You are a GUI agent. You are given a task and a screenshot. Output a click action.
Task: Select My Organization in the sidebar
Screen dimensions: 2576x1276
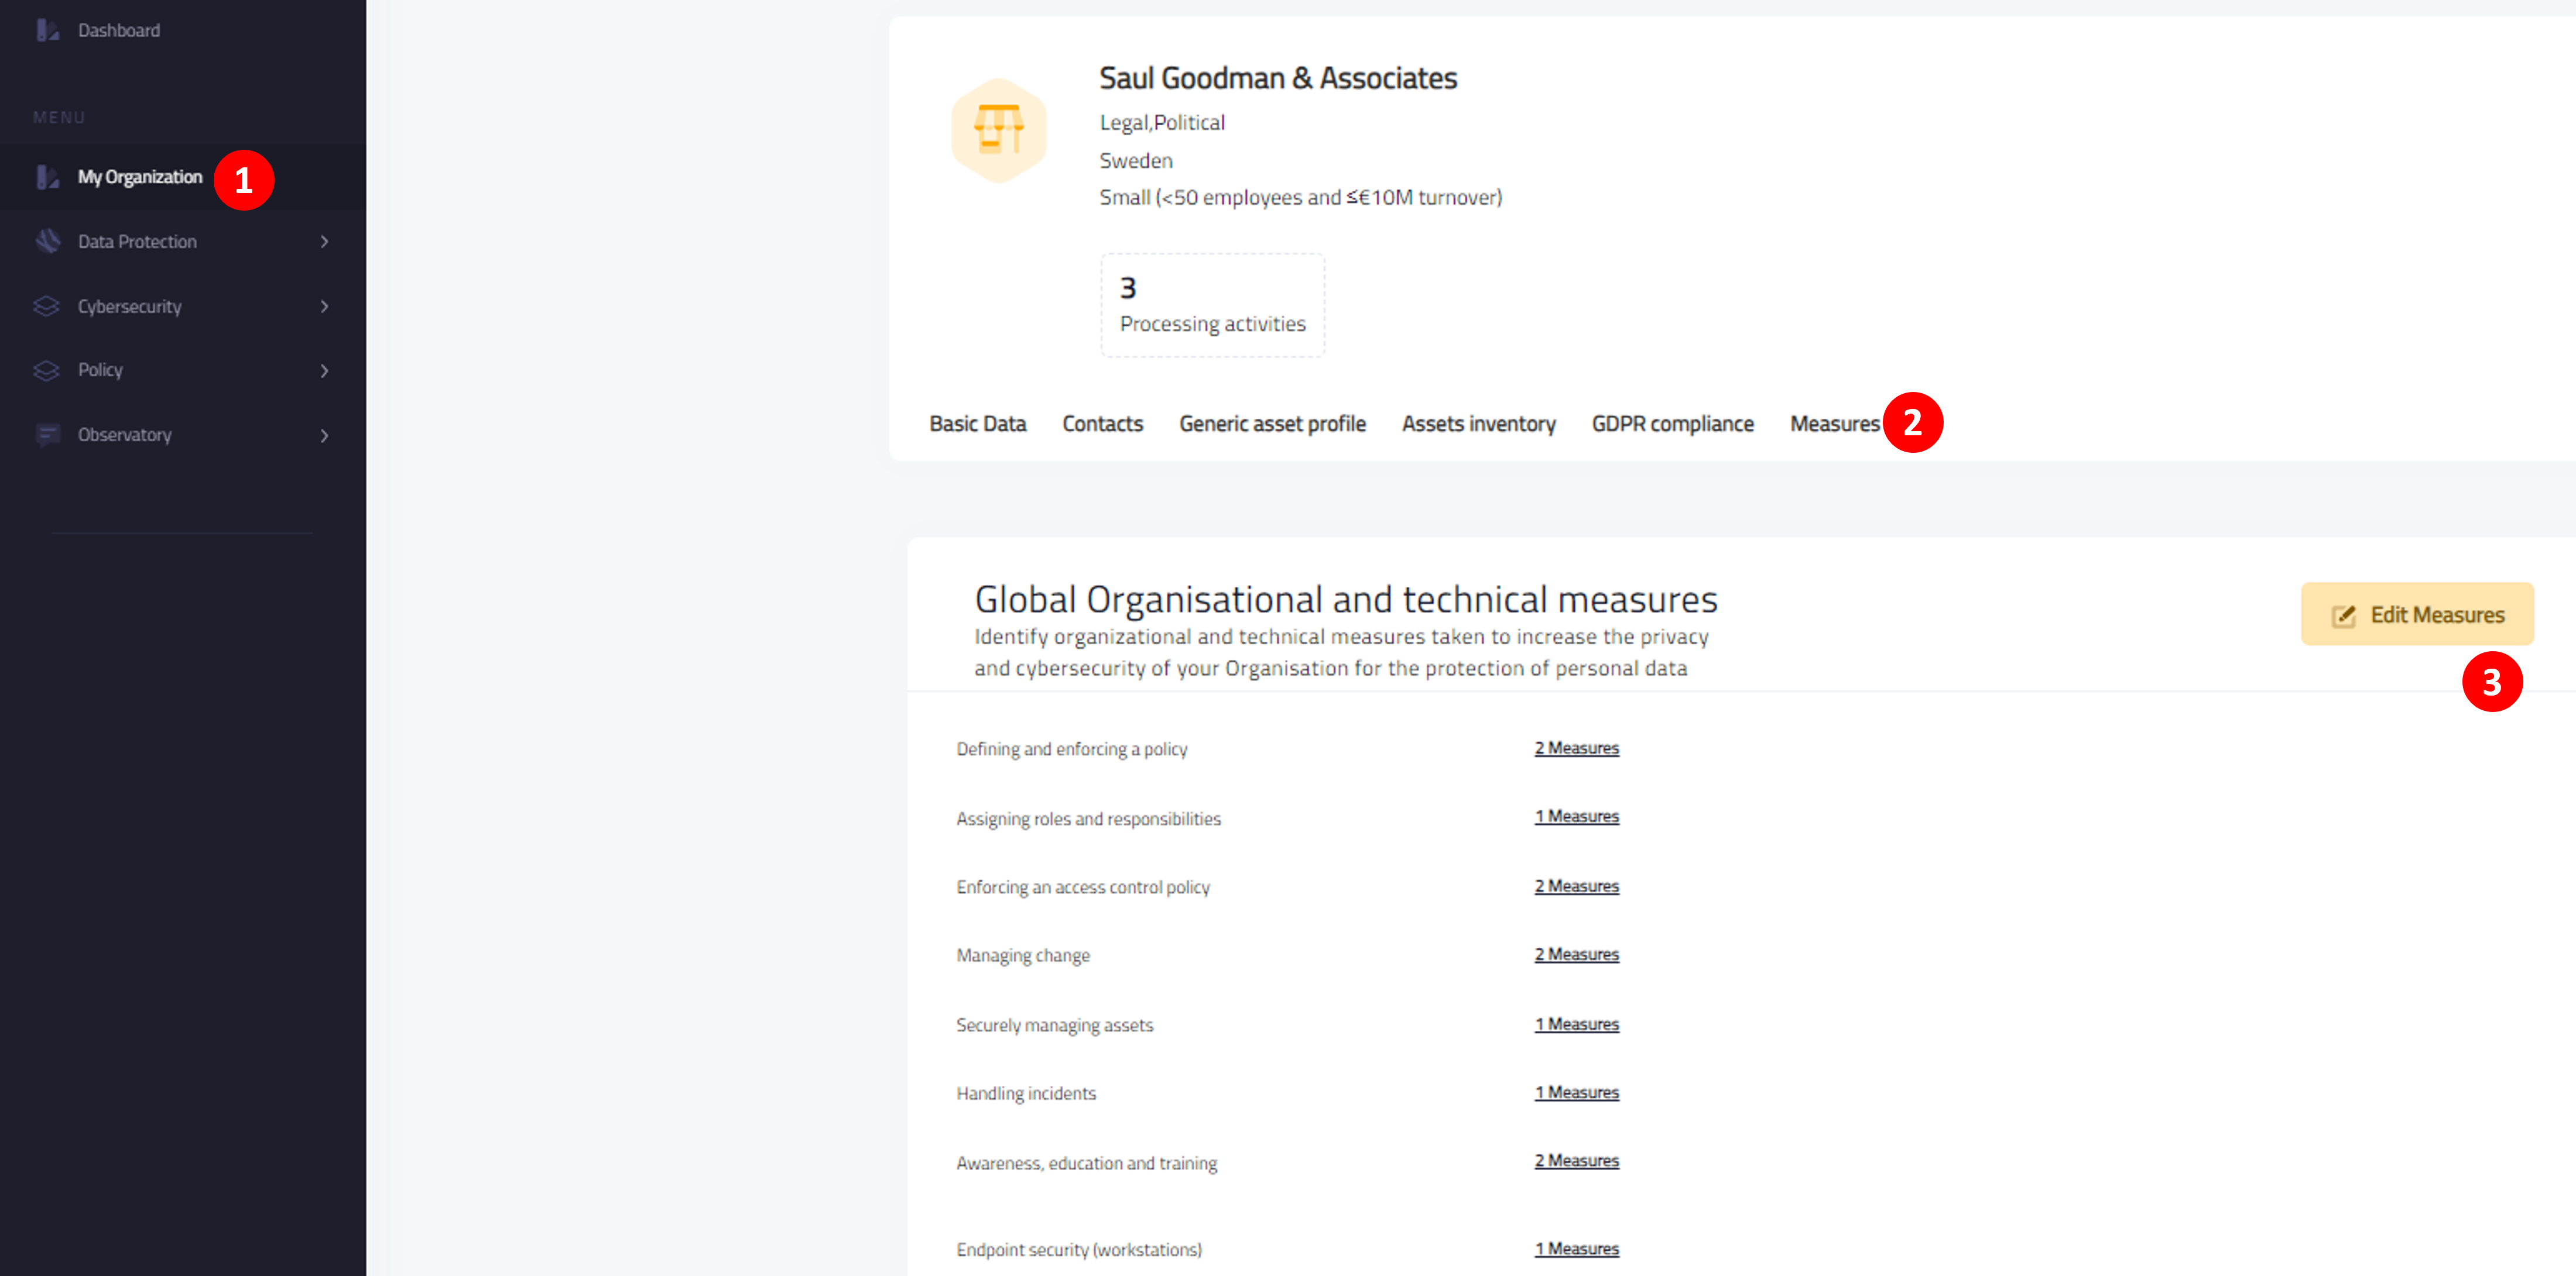point(140,177)
